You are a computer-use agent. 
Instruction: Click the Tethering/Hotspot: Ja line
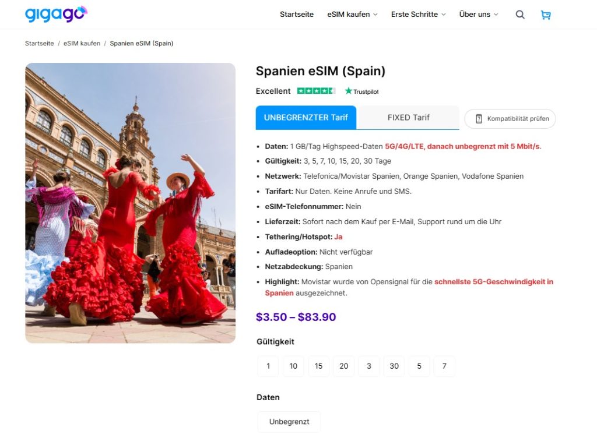(303, 236)
